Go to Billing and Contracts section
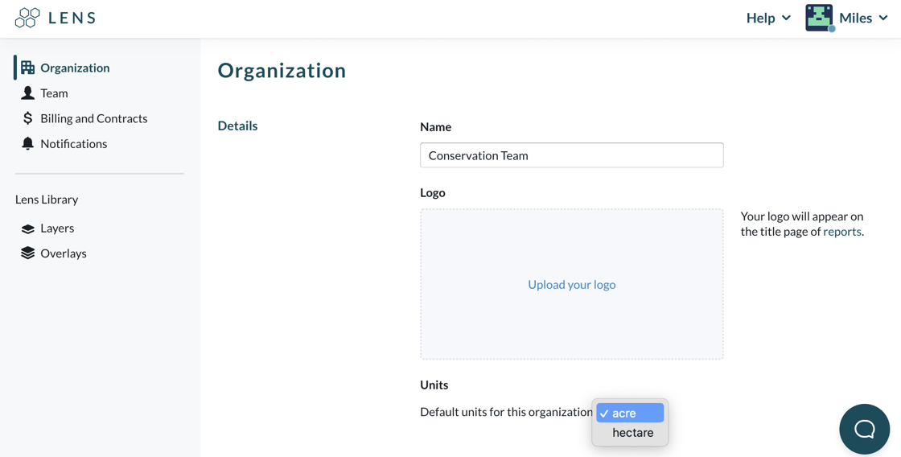901x457 pixels. point(93,118)
